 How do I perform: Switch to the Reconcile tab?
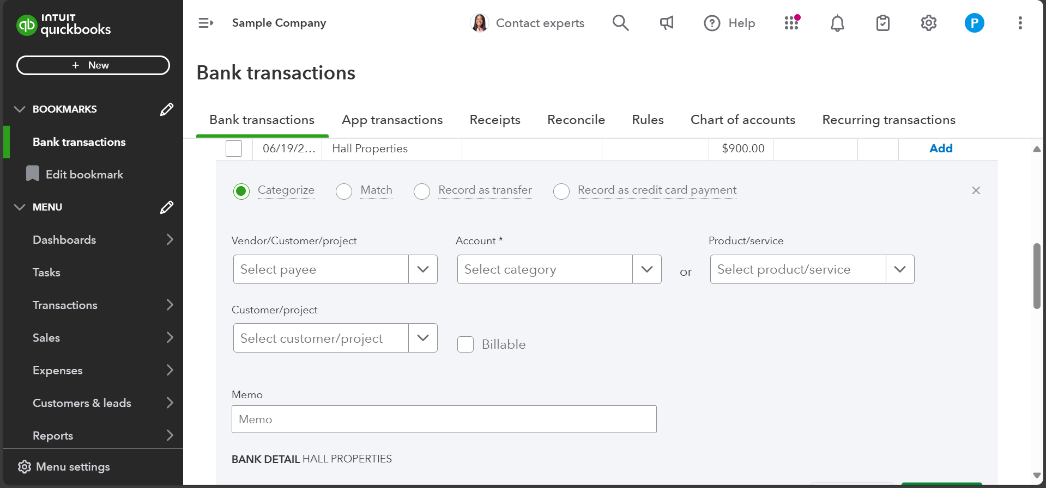pos(576,120)
